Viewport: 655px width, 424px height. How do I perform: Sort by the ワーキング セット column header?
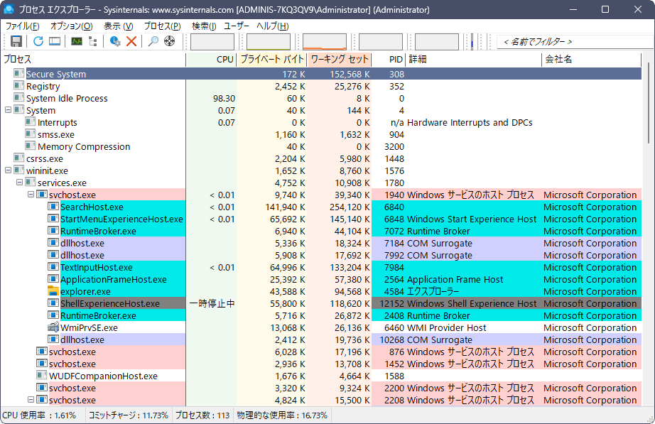pos(339,60)
